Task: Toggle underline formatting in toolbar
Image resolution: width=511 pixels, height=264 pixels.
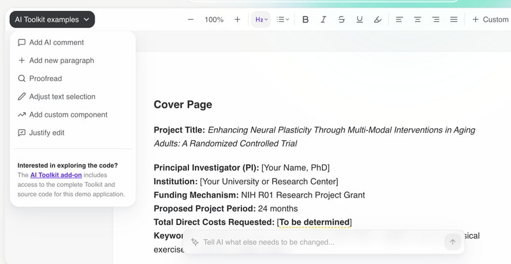Action: [360, 20]
